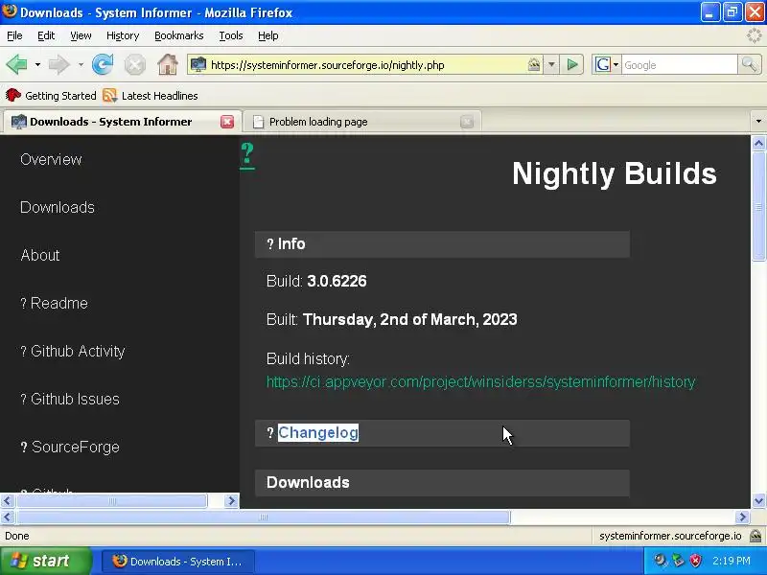Click the Google search engine icon

(x=602, y=64)
